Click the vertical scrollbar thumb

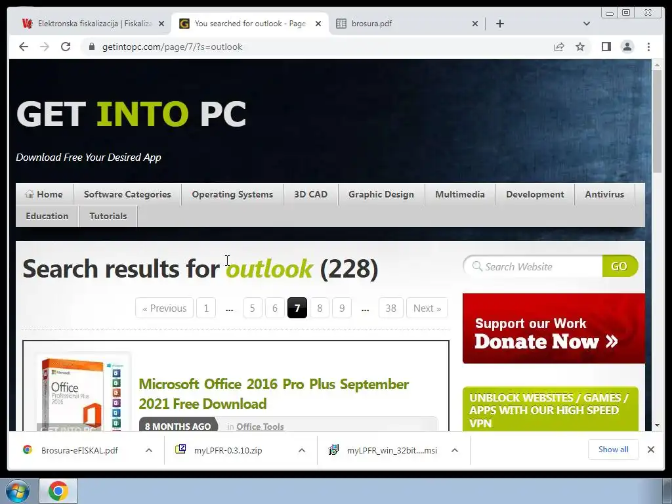[657, 121]
